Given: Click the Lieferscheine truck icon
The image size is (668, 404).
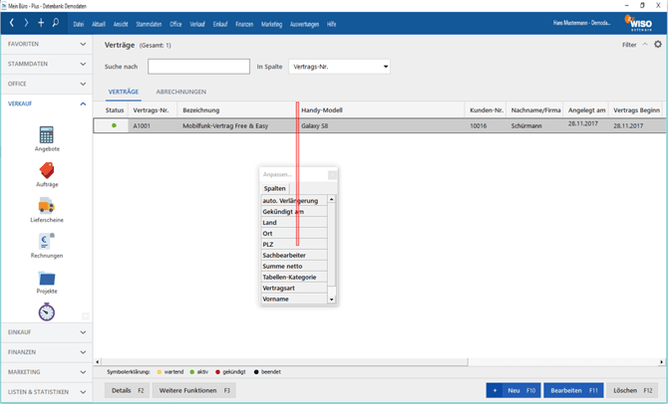Looking at the screenshot, I should (46, 206).
